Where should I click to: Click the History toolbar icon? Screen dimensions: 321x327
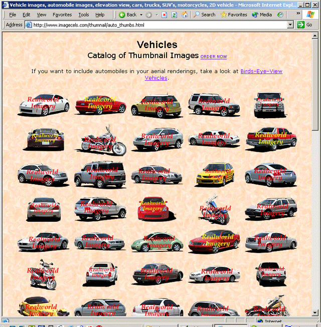[280, 15]
